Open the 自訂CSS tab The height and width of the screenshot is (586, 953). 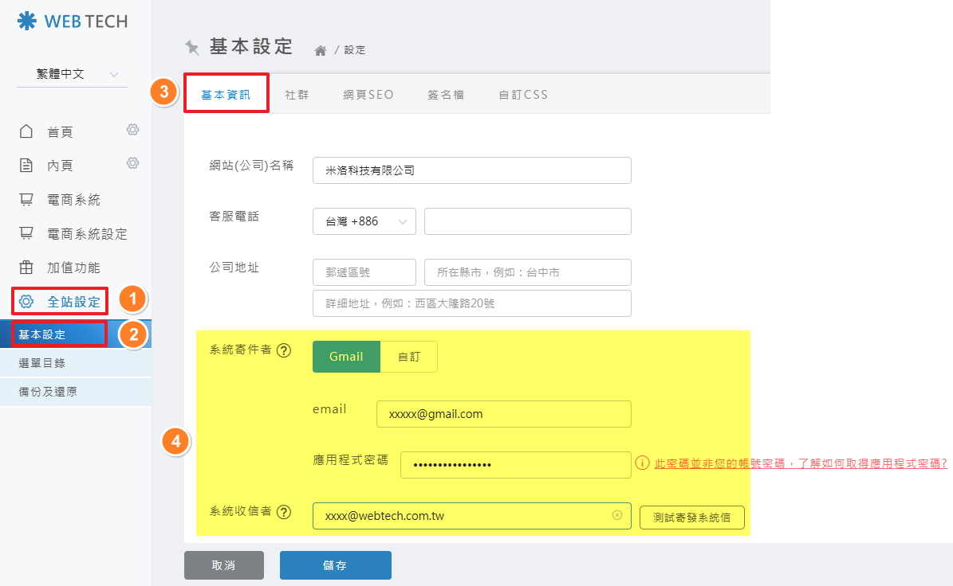[x=523, y=94]
